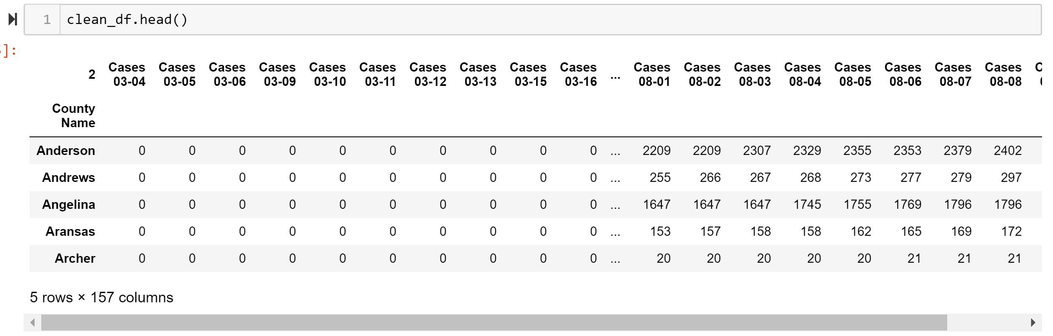Click the County Name index header
Image resolution: width=1053 pixels, height=336 pixels.
tap(74, 115)
